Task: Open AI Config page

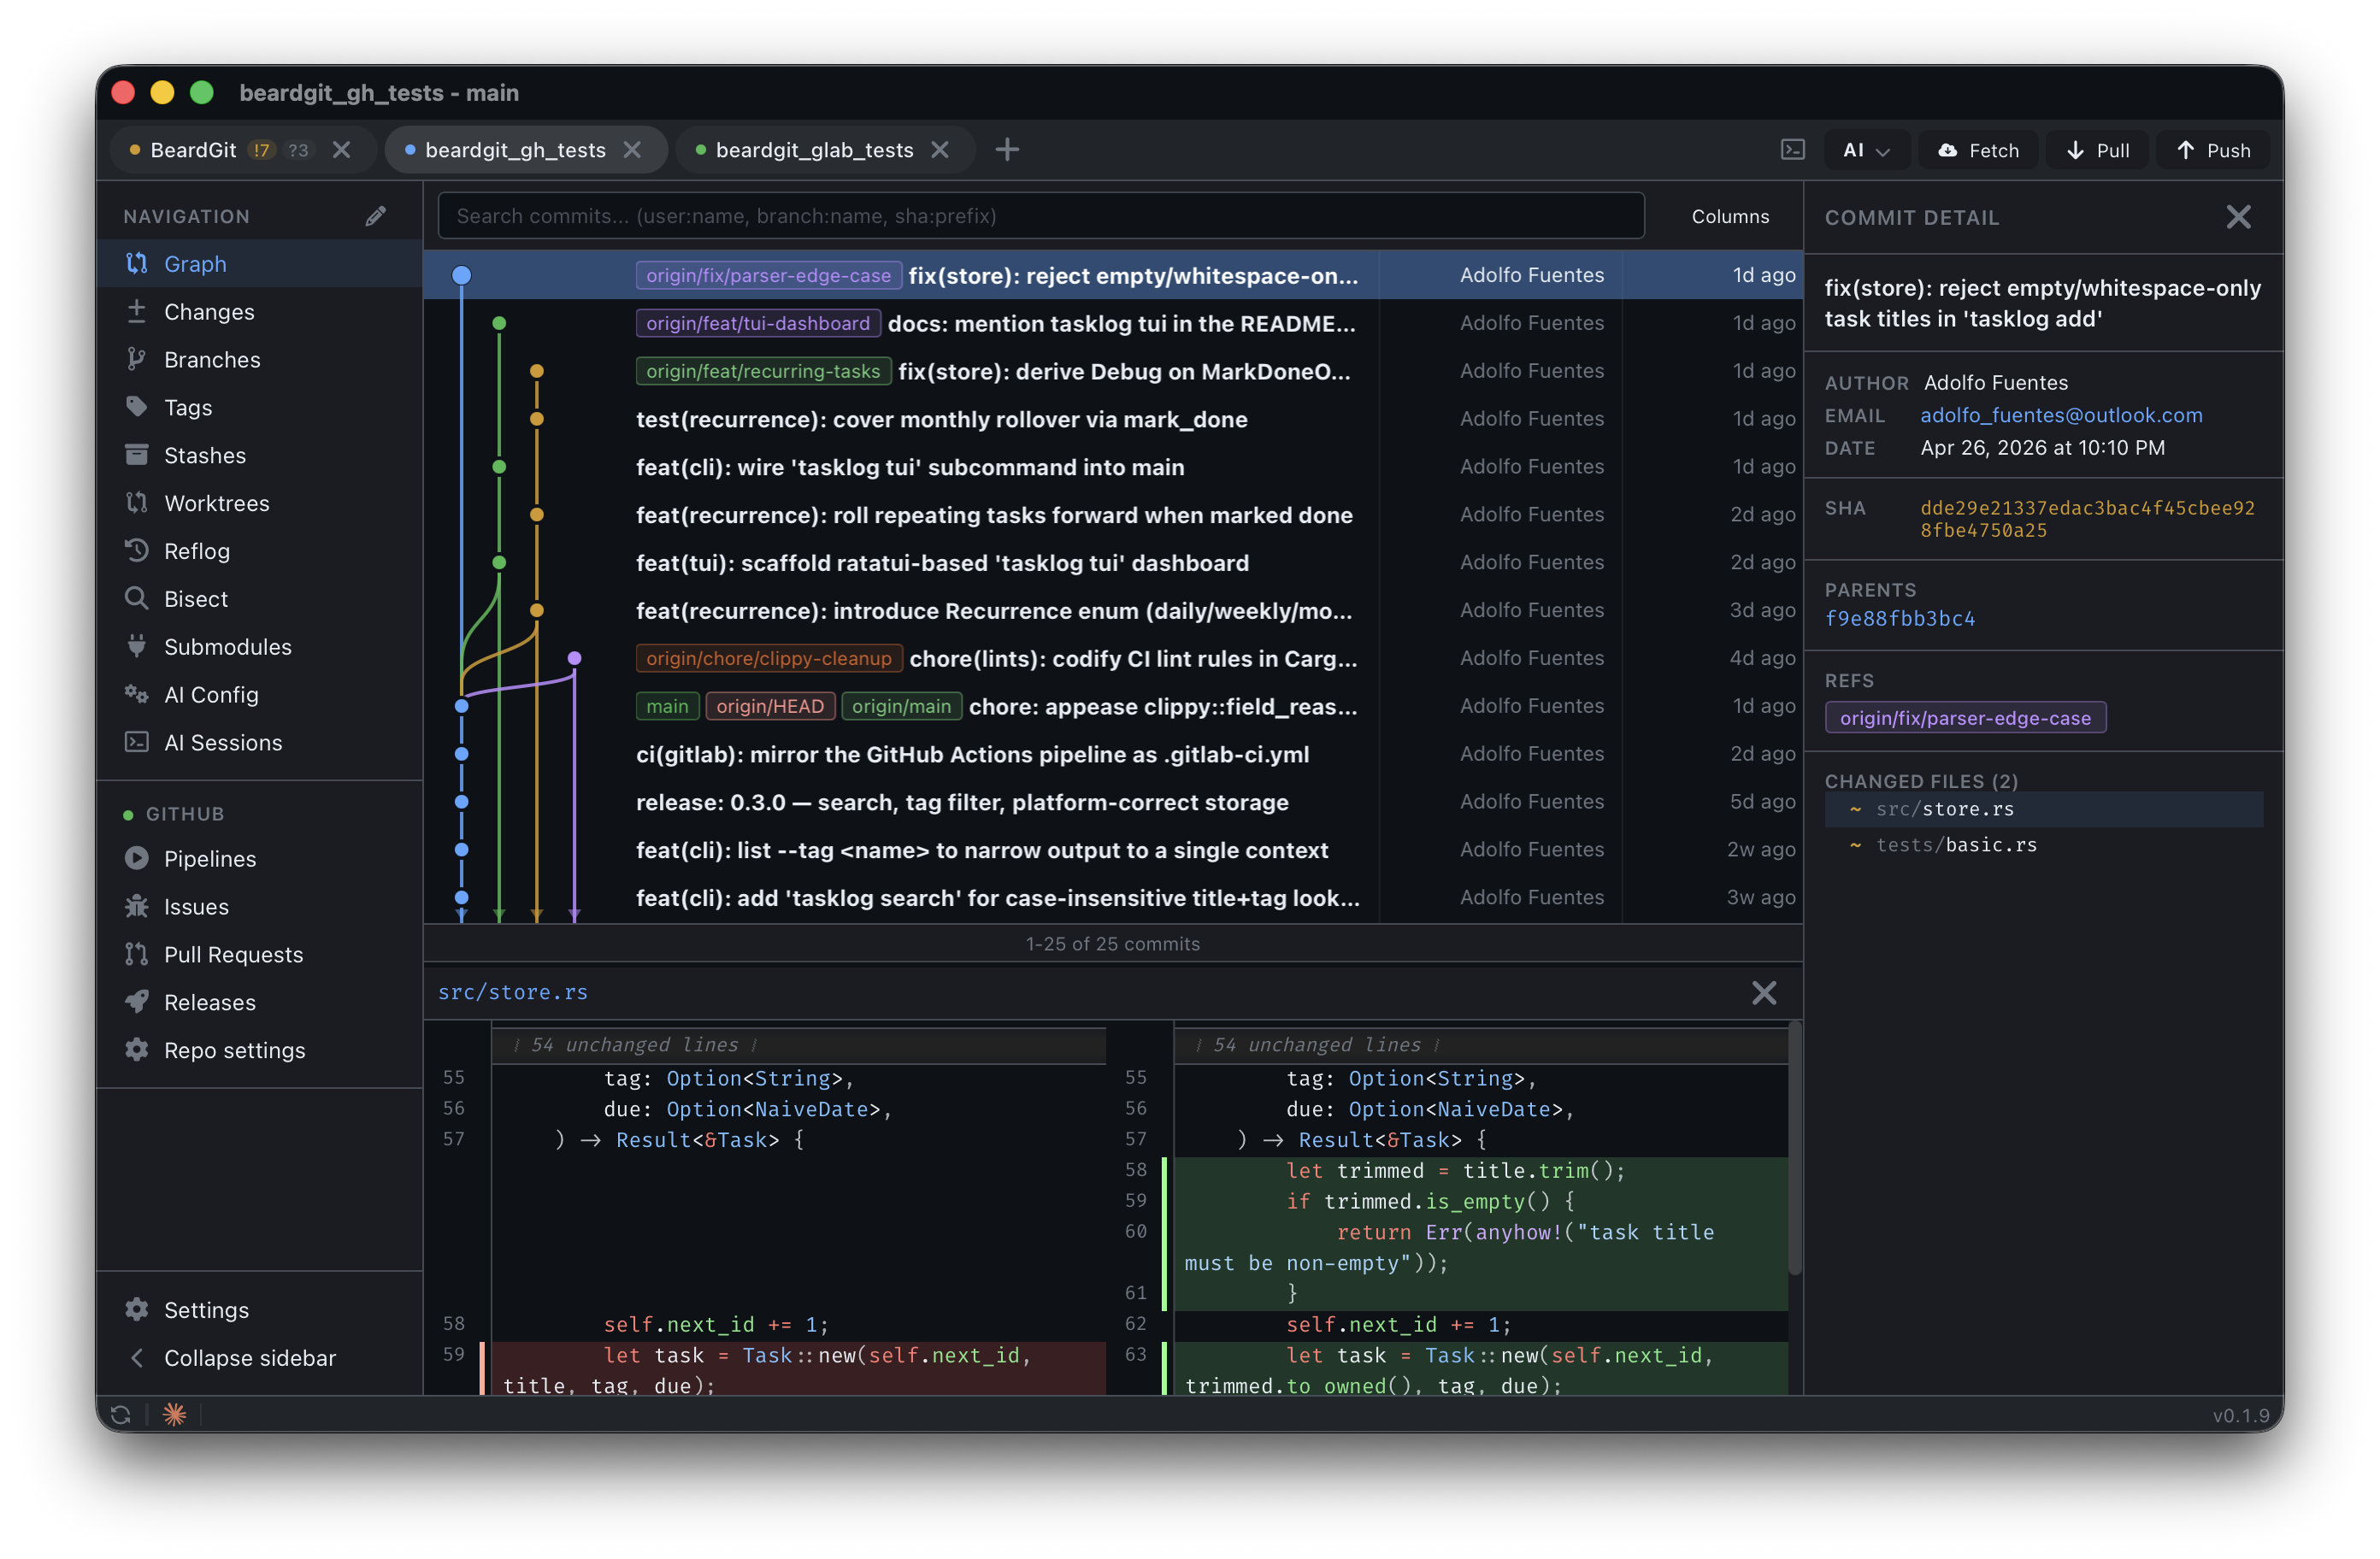Action: [x=258, y=695]
